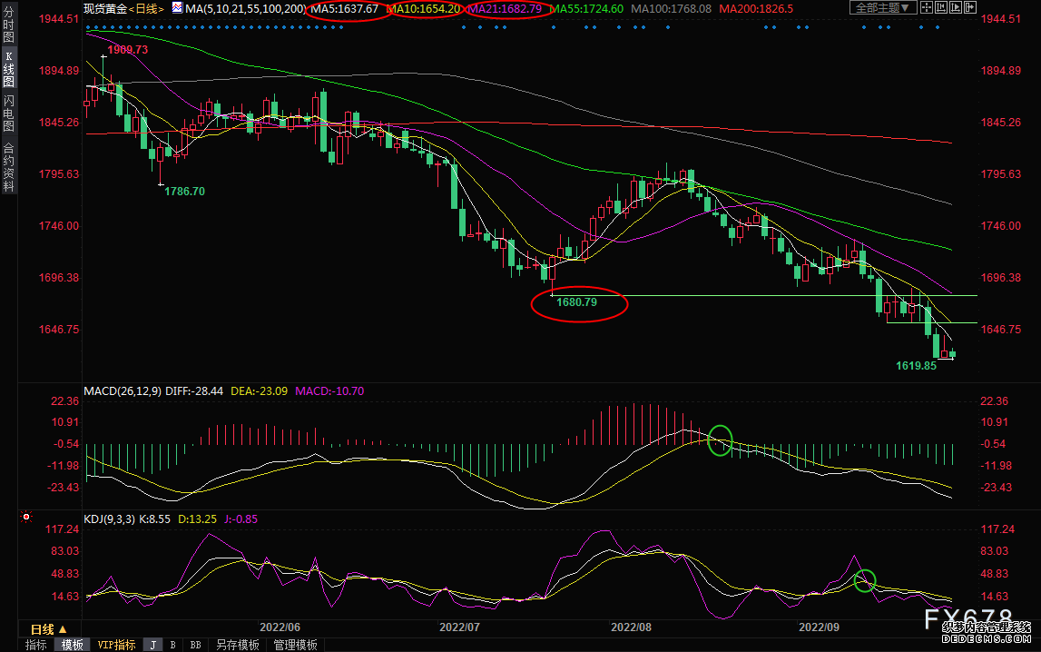Switch to the 分时图 side tab

[9, 24]
